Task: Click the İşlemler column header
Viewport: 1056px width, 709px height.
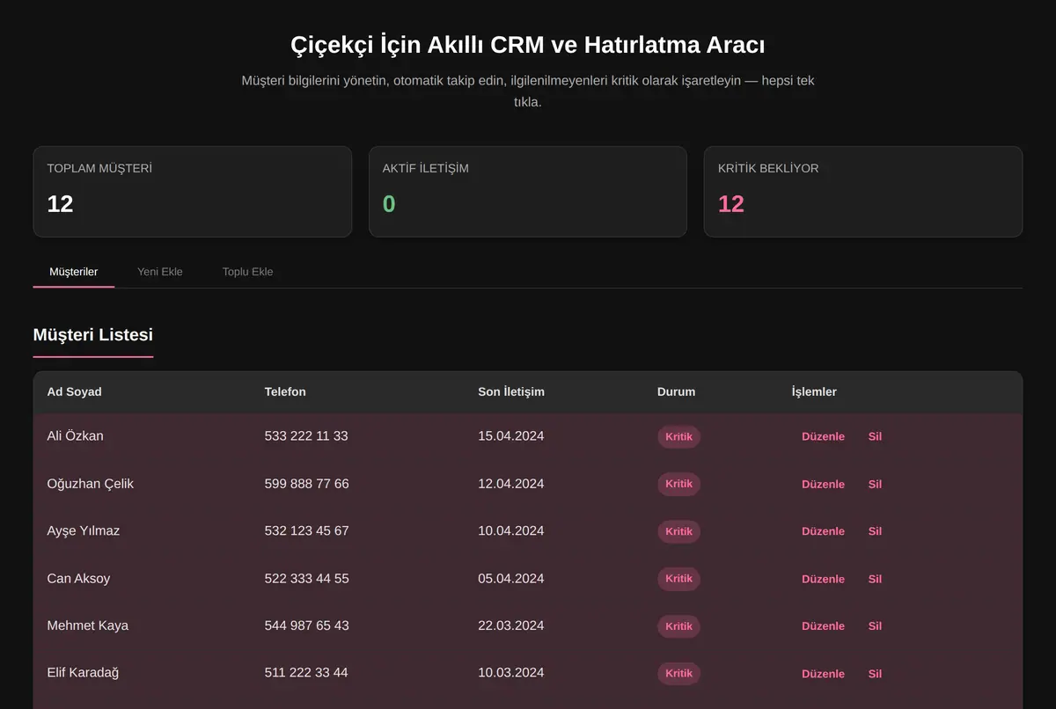Action: click(x=814, y=391)
